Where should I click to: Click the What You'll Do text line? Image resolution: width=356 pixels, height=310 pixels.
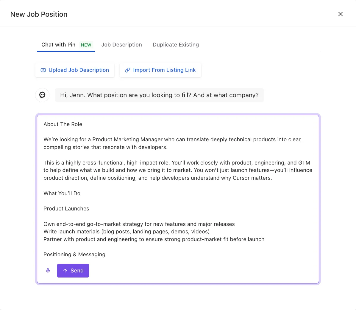[62, 193]
